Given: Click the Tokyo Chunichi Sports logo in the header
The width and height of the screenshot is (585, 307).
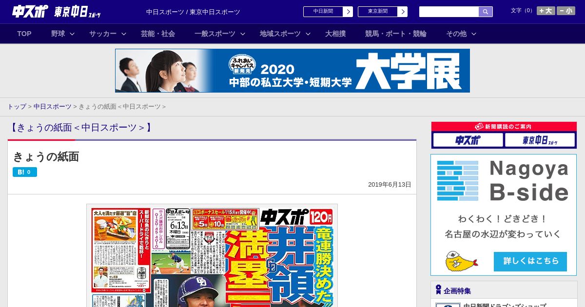Looking at the screenshot, I should 78,12.
